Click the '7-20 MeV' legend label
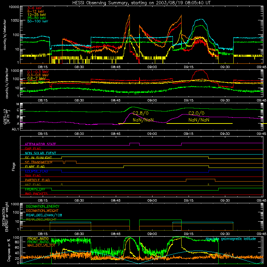 [x=36, y=82]
